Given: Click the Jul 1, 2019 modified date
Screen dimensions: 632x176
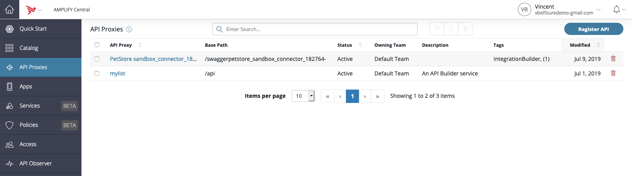Looking at the screenshot, I should [587, 73].
